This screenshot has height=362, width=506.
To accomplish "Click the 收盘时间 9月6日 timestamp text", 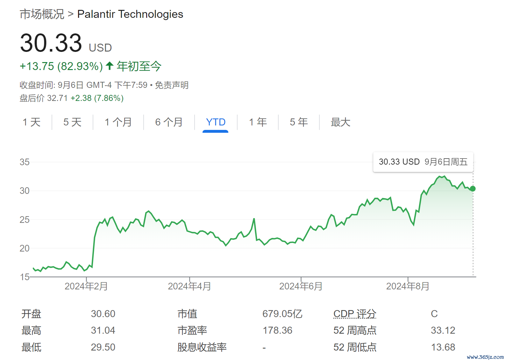I will coord(83,85).
